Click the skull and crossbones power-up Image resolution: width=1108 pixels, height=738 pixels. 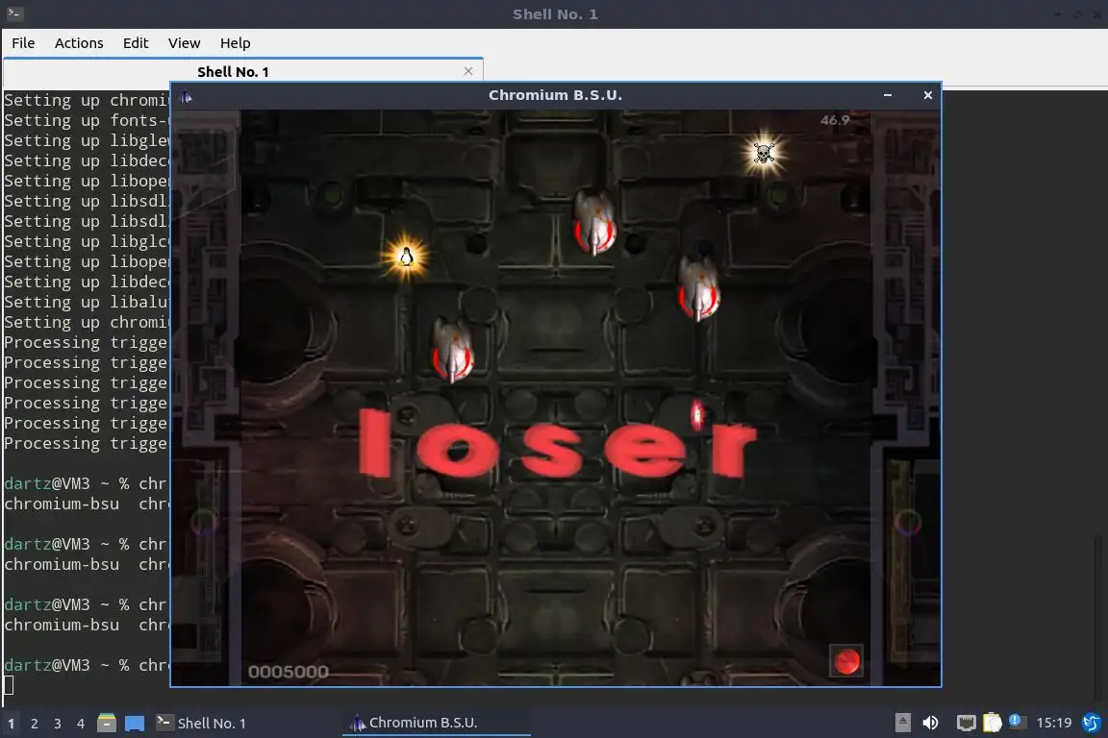click(764, 153)
